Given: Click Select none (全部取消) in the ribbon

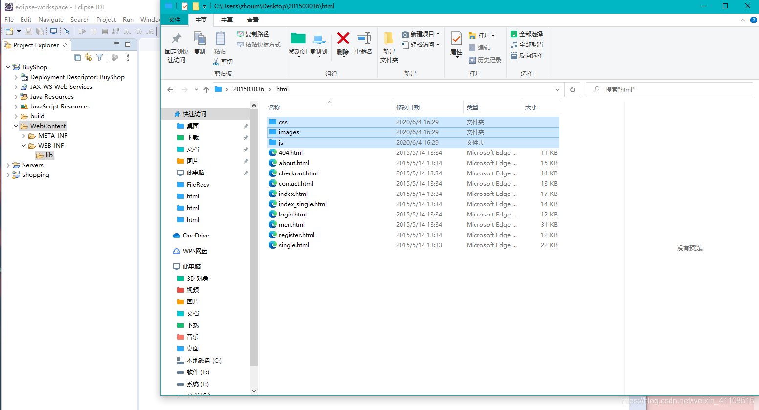Looking at the screenshot, I should pos(527,45).
